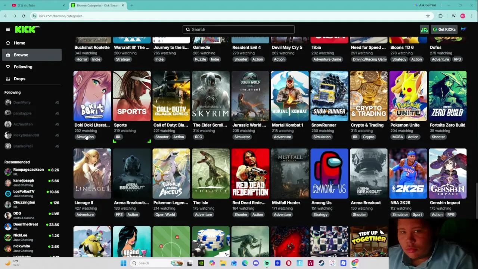Viewport: 478px width, 269px height.
Task: Open the weather widget showing Clear
Action: (x=12, y=263)
